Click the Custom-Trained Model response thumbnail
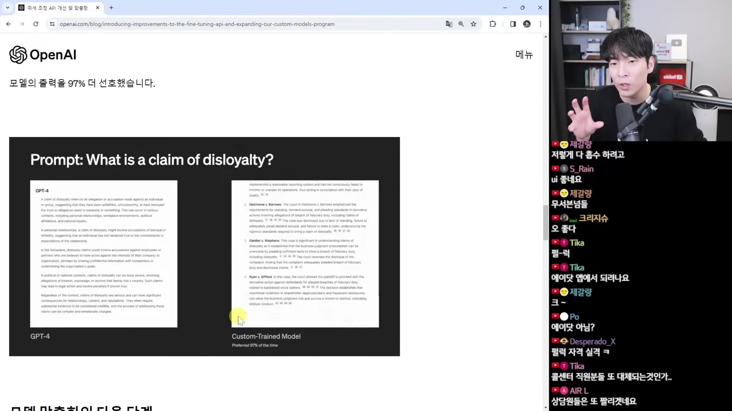This screenshot has height=411, width=732. (305, 254)
